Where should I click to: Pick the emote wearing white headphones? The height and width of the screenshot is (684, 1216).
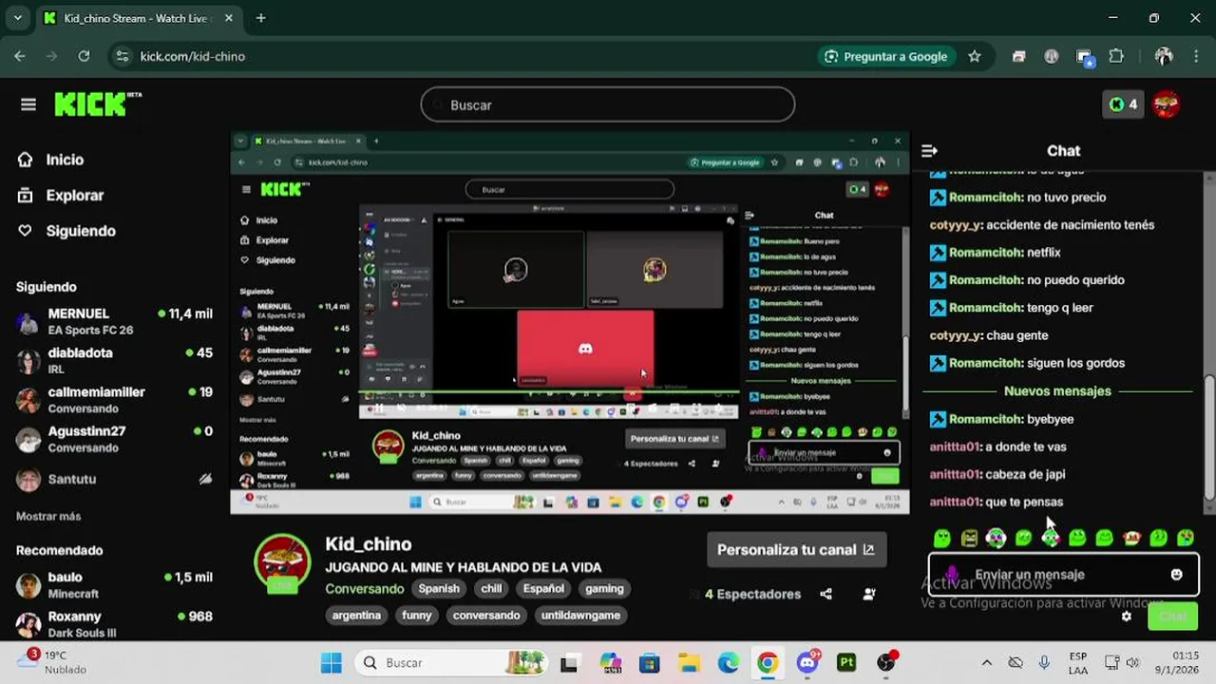click(996, 539)
